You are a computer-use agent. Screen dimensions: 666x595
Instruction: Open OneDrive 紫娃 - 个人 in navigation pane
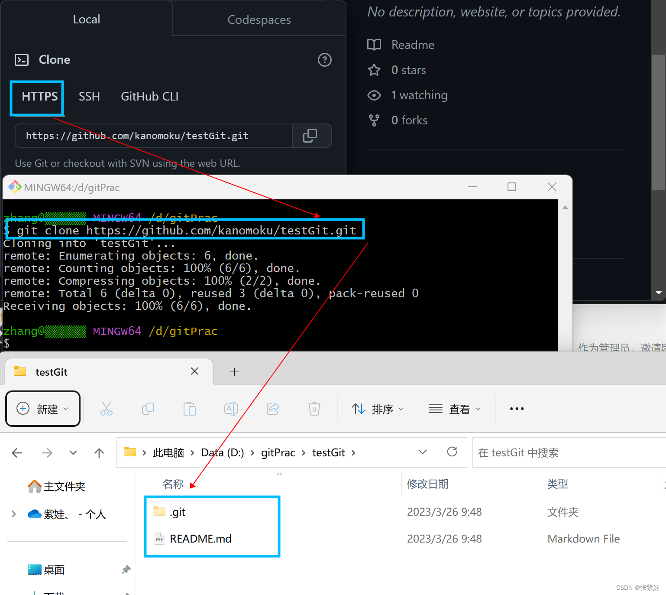67,514
